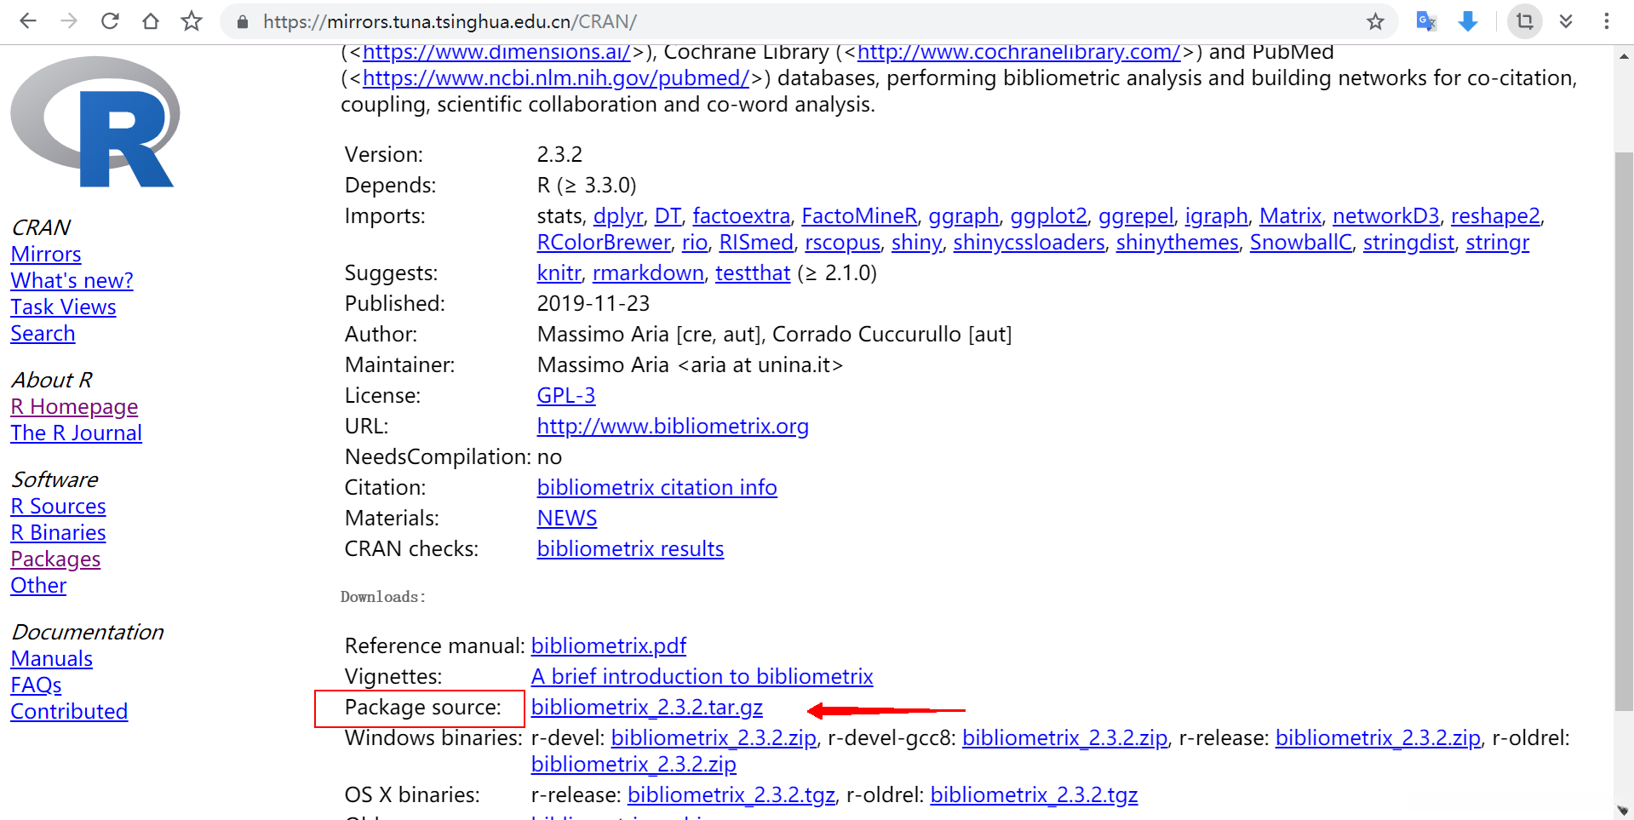The width and height of the screenshot is (1634, 820).
Task: Download bibliometrix_2.3.2.tar.gz package source
Action: tap(646, 708)
